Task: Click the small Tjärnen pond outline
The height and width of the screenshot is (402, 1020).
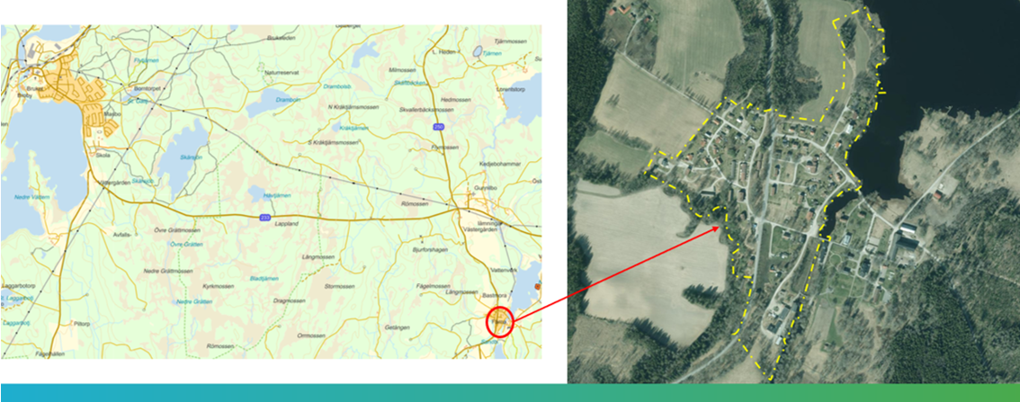Action: [x=479, y=50]
